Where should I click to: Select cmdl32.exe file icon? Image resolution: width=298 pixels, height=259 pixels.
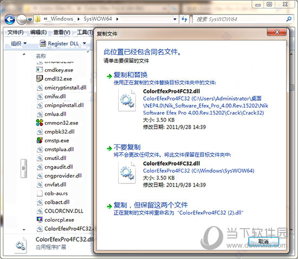pos(40,78)
